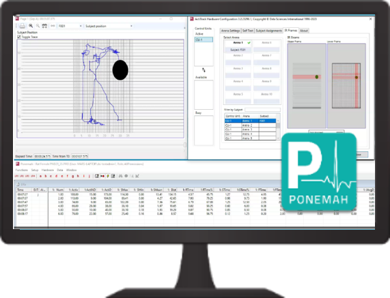Viewport: 390px width, 298px height.
Task: Click the yellow lightning toolbar icon
Action: click(108, 176)
